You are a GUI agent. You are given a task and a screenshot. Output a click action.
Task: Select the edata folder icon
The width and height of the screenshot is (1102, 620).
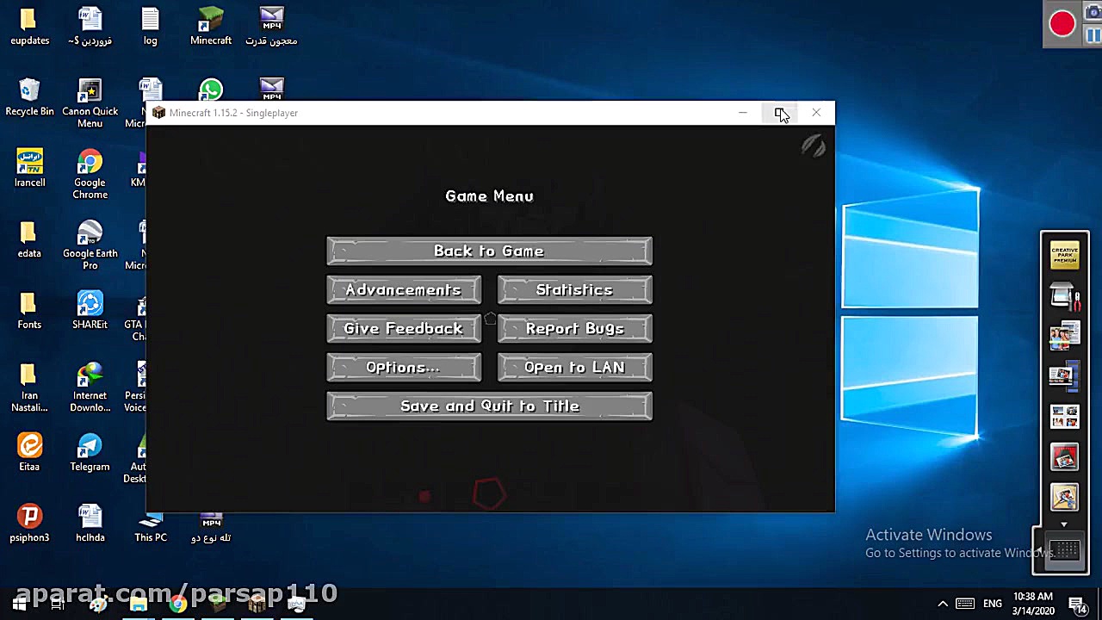coord(29,239)
